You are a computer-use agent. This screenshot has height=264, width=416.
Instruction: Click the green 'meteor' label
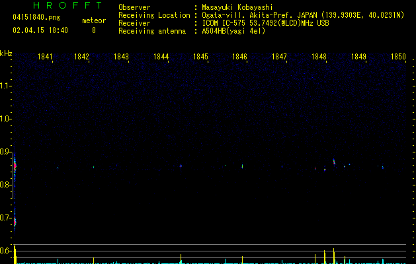click(94, 20)
